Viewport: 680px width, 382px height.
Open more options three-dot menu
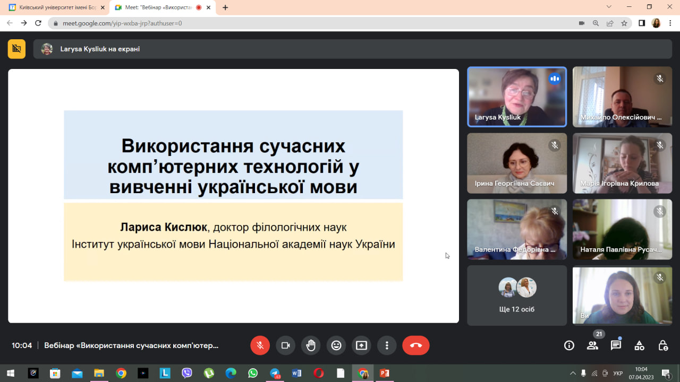[387, 345]
